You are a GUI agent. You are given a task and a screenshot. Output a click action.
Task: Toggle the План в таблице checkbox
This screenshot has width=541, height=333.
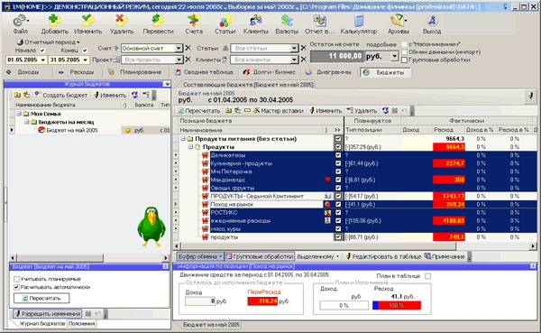(x=428, y=276)
